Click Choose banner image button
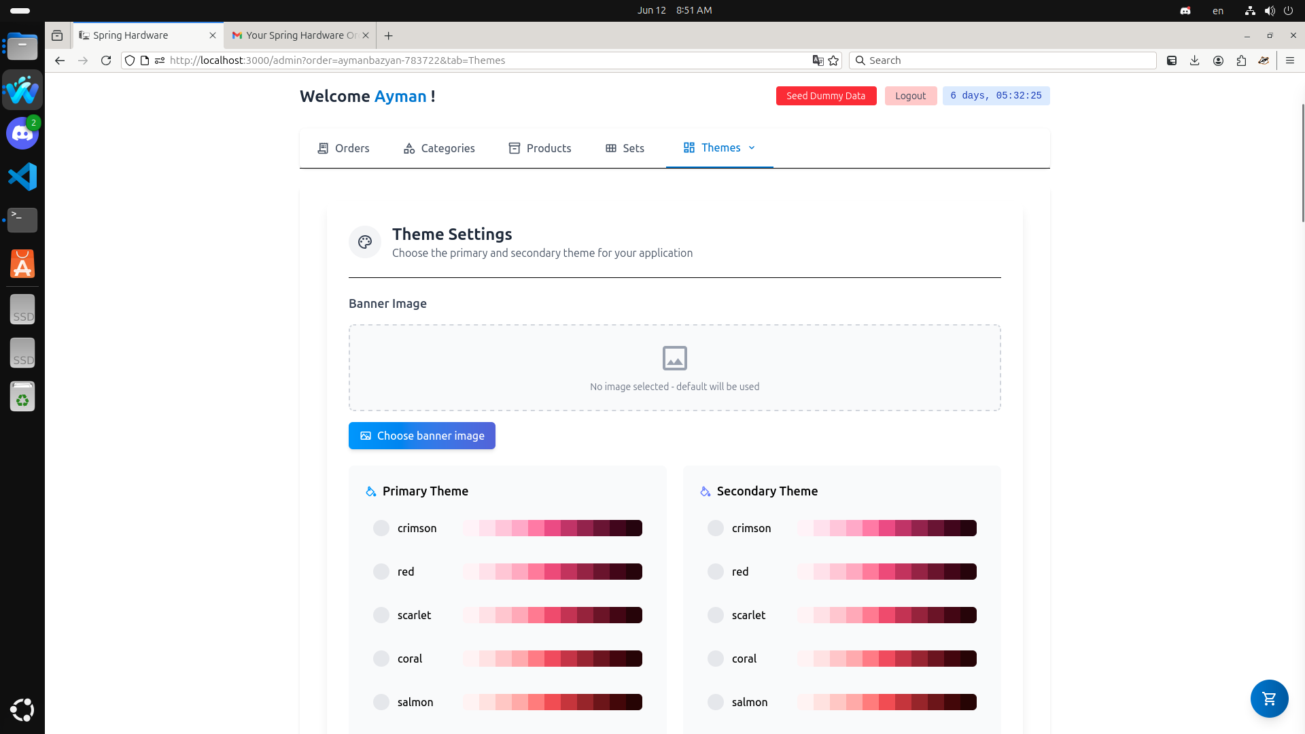 422,436
